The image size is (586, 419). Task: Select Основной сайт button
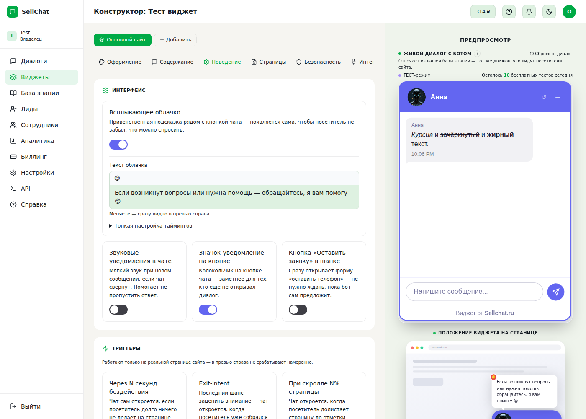123,40
